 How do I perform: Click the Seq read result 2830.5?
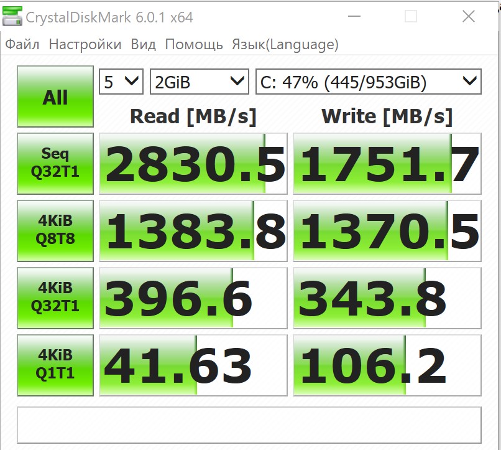193,164
